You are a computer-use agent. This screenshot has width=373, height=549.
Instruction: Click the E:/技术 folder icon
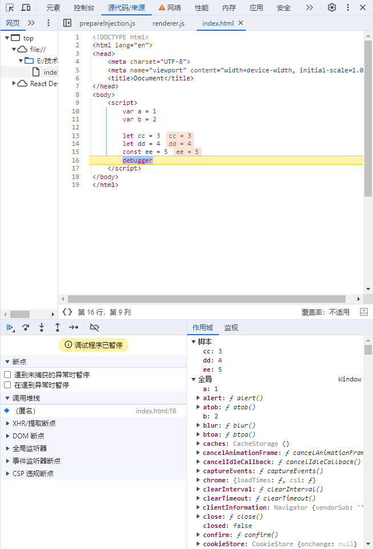[29, 60]
